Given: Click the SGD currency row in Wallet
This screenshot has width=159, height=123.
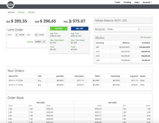Looking at the screenshot, I should [x=123, y=56].
